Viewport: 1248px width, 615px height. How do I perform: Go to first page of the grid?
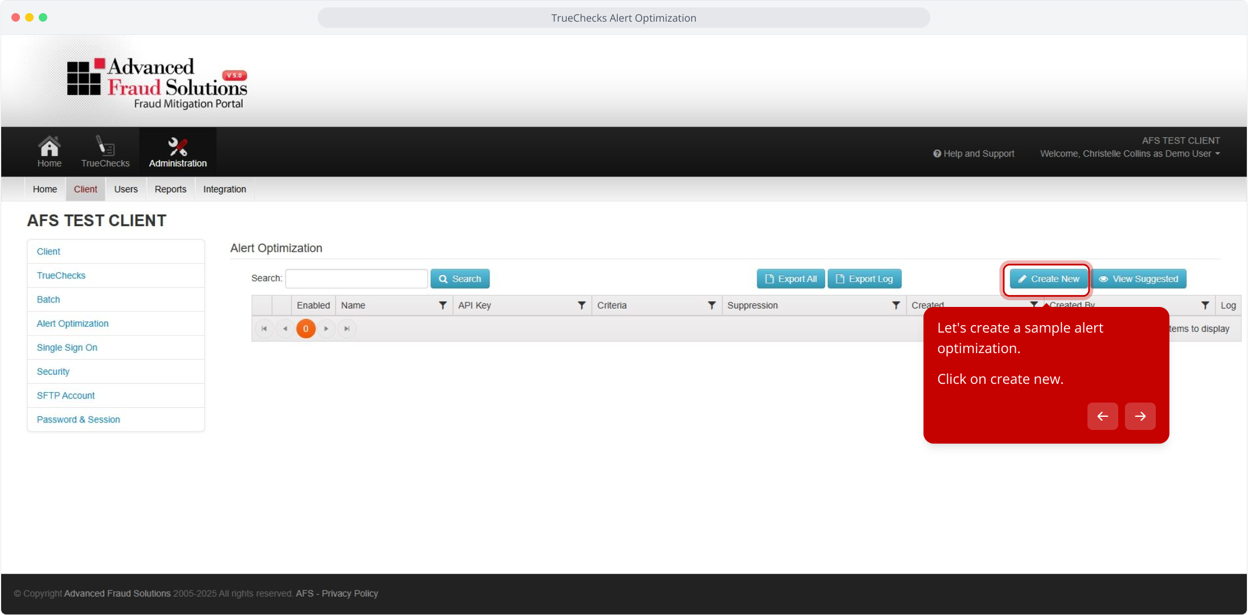tap(264, 329)
